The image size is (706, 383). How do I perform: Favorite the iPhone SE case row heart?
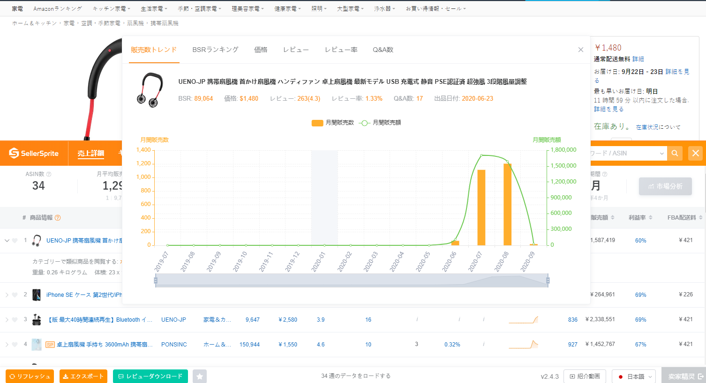tap(15, 295)
